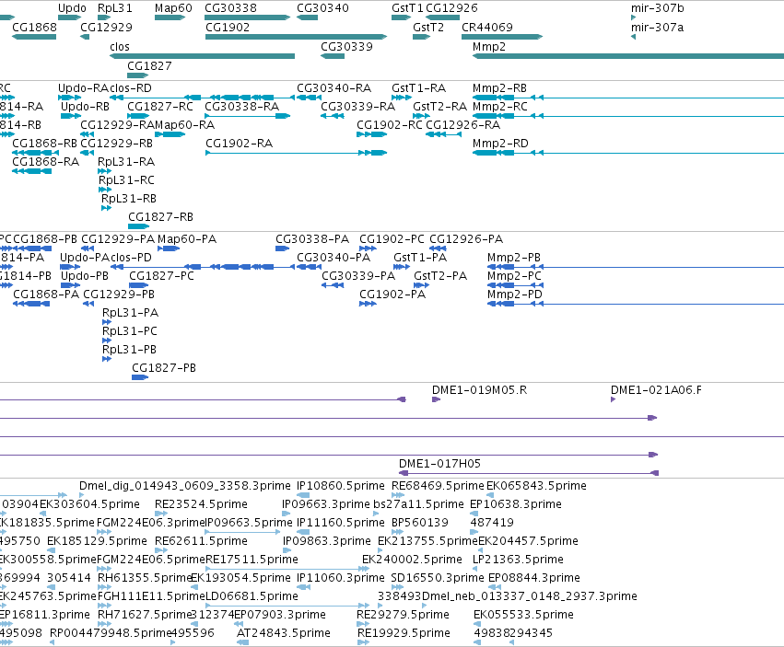
Task: Click the Mmp2-RD transcript label
Action: pyautogui.click(x=500, y=144)
